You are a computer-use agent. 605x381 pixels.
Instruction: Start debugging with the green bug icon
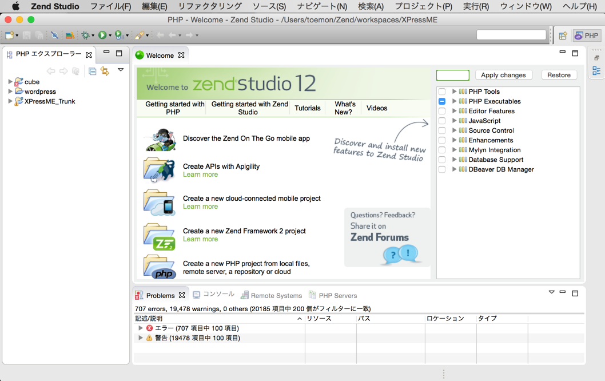click(x=85, y=35)
